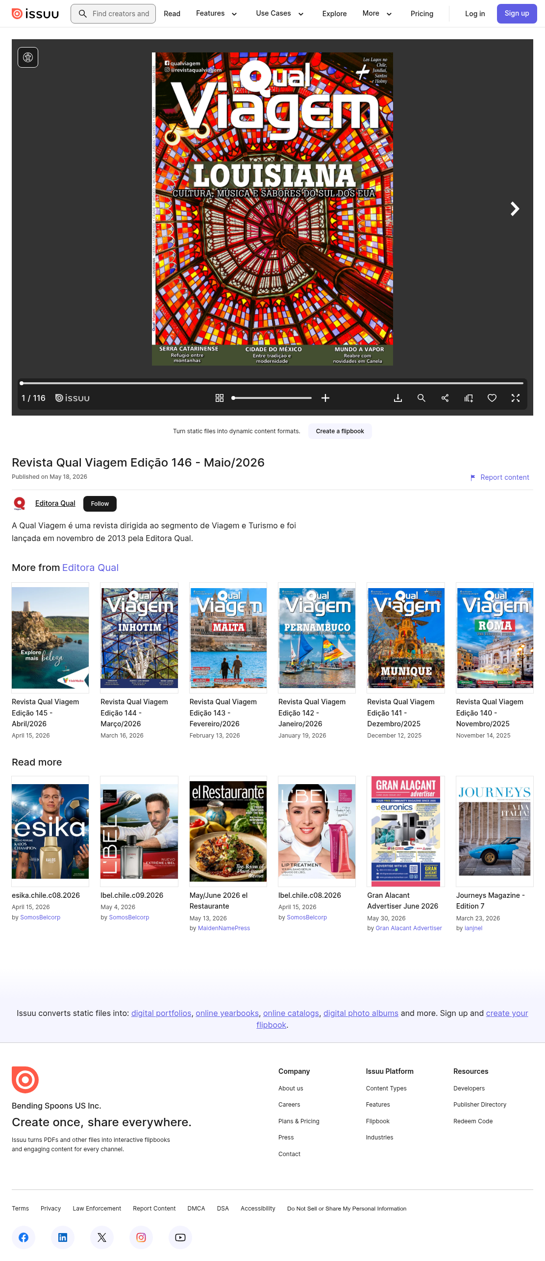545x1261 pixels.
Task: Click the Sign up button
Action: [517, 14]
